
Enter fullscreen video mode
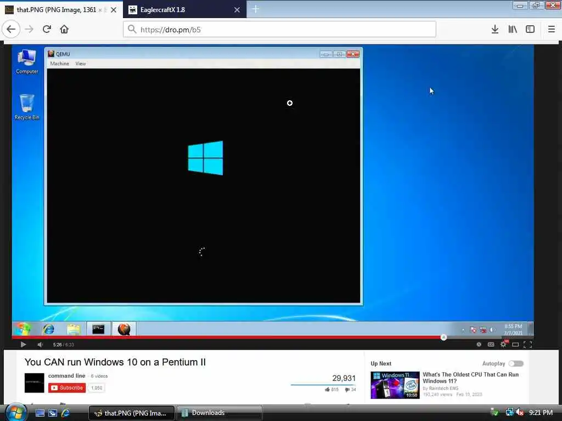(x=527, y=344)
